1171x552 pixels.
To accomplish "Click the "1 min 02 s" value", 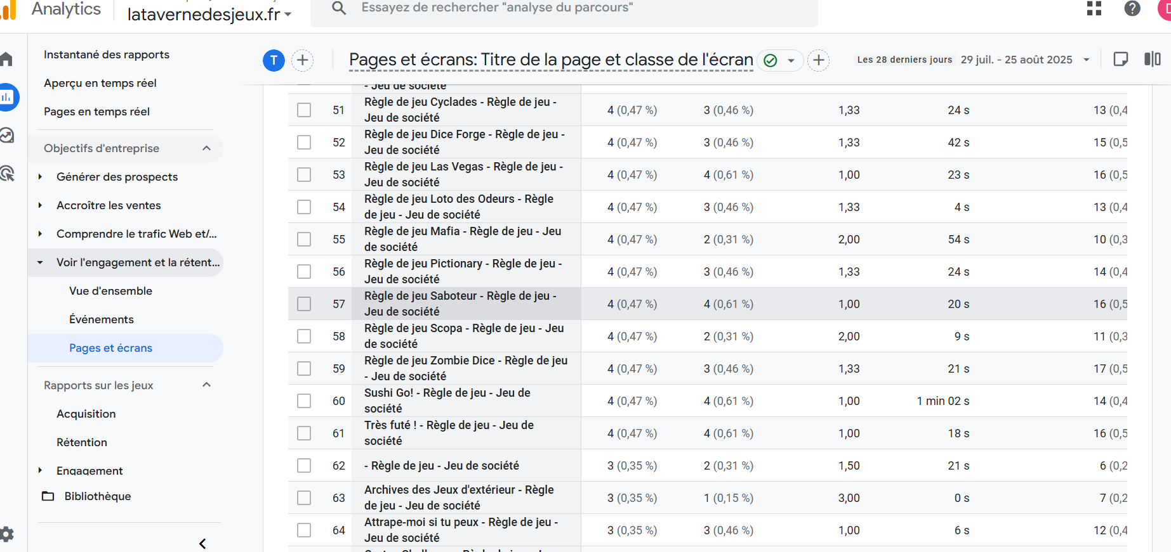I will pos(943,401).
